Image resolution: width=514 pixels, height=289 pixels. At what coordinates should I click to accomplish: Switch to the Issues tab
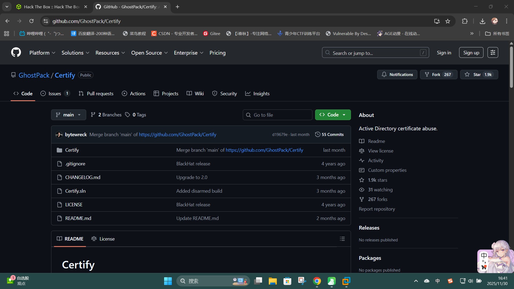[x=55, y=94]
